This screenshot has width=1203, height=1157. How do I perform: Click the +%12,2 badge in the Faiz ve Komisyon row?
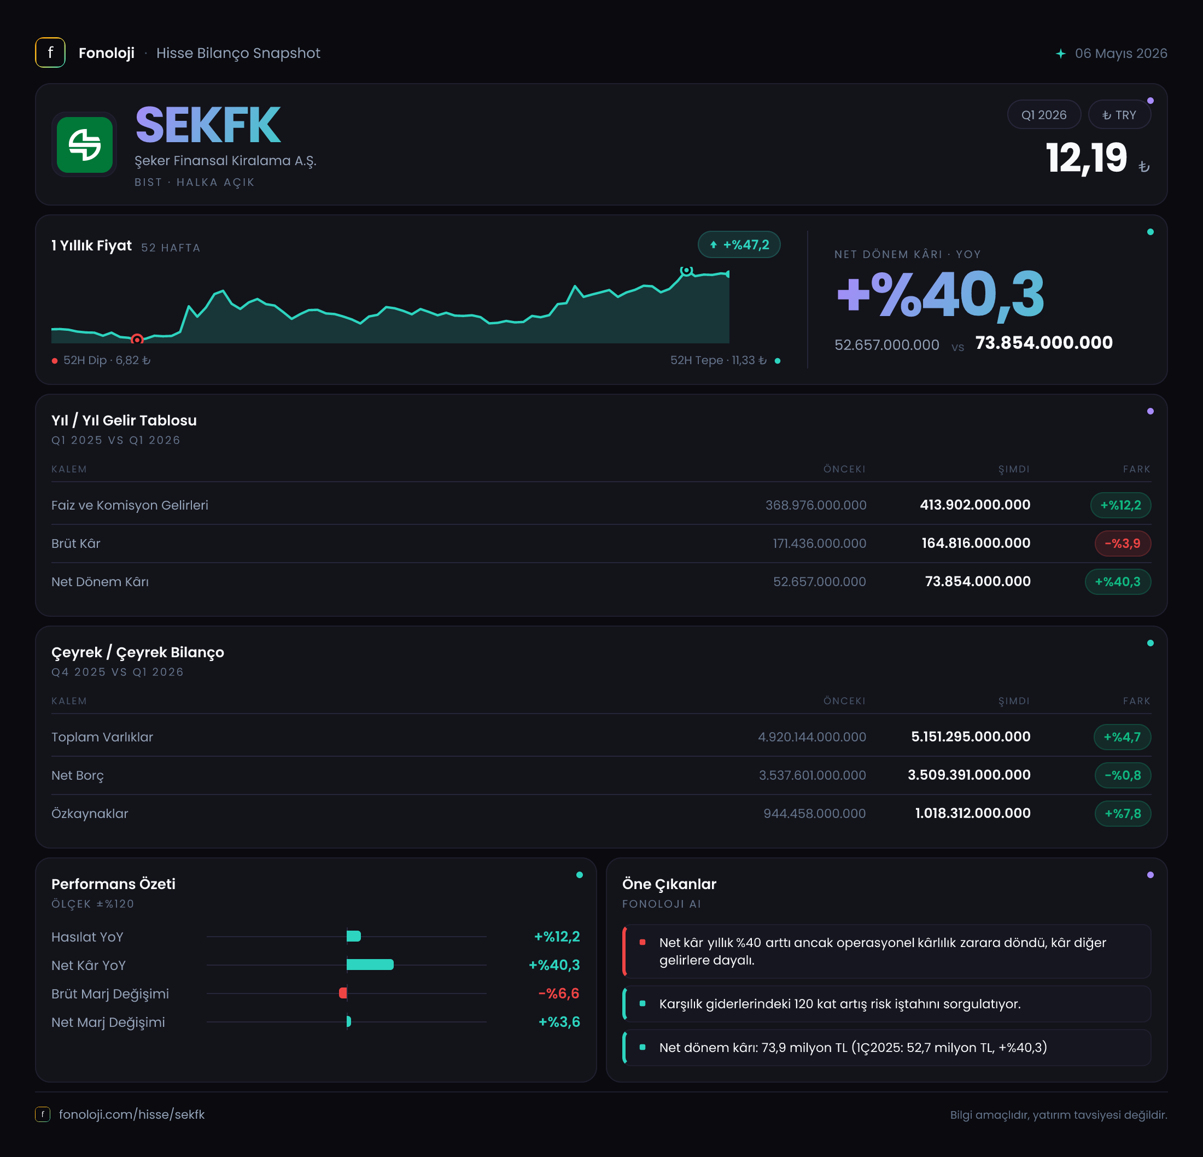coord(1120,505)
